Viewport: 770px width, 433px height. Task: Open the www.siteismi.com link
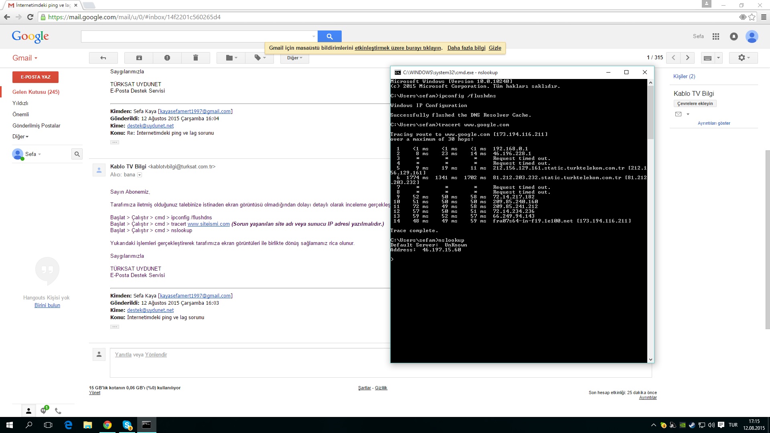point(209,224)
